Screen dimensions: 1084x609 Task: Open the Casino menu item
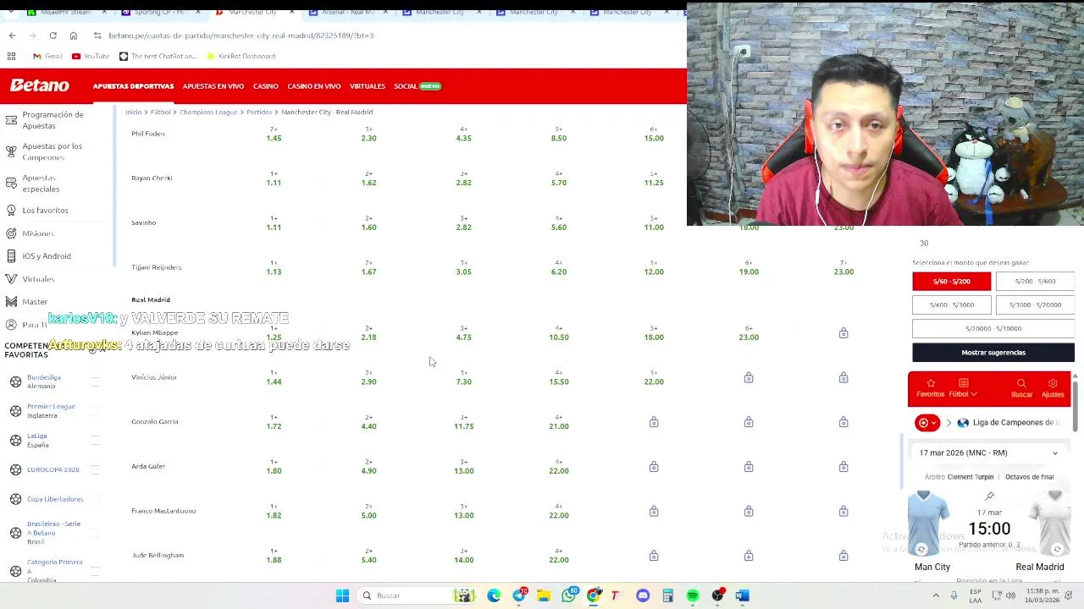265,86
